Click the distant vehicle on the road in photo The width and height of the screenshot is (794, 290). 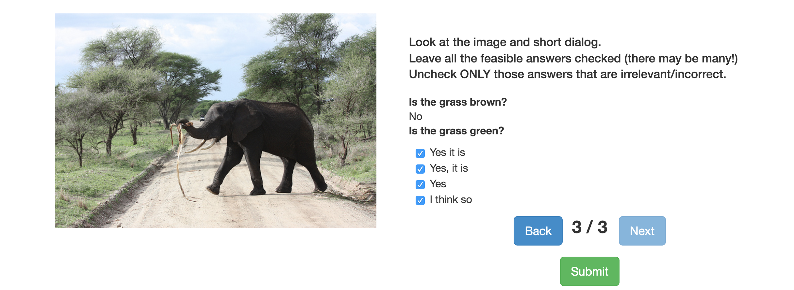pos(202,118)
